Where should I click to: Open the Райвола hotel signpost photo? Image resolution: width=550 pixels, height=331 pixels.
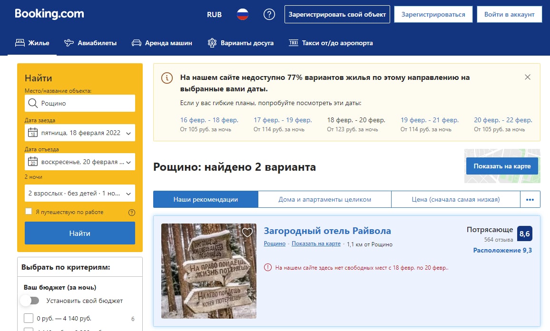(x=209, y=271)
